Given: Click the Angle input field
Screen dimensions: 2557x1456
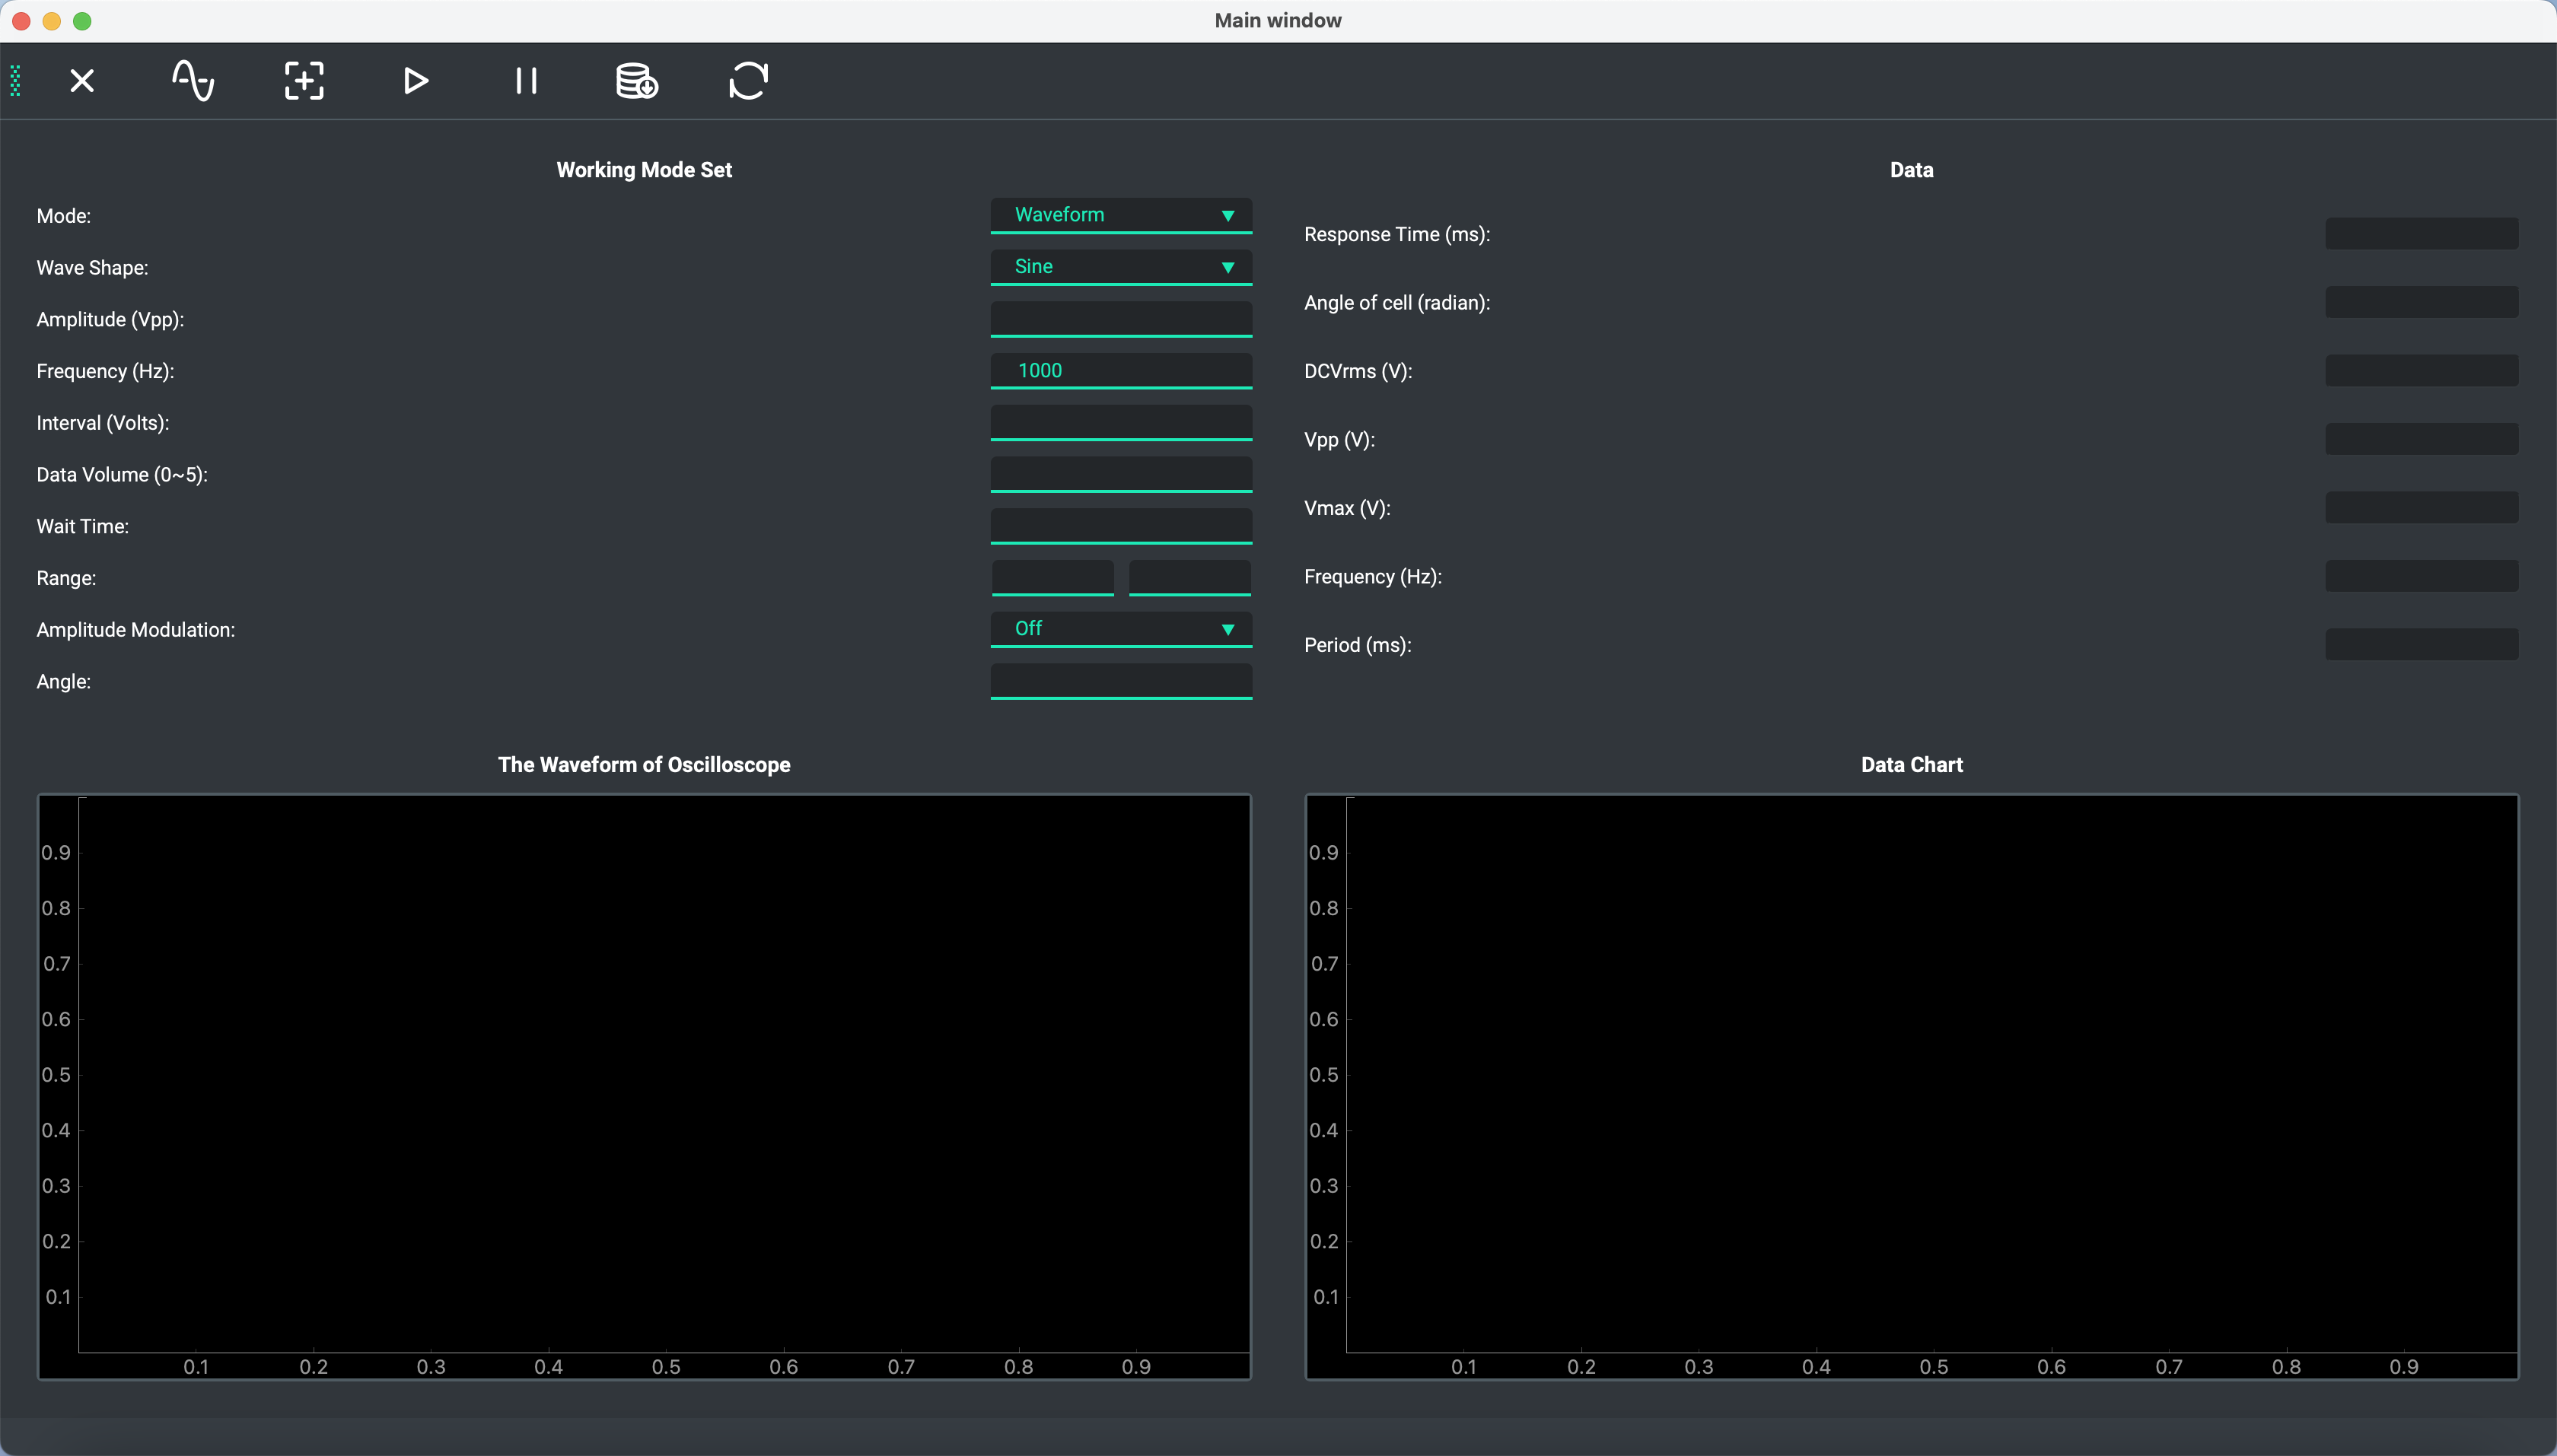Looking at the screenshot, I should pyautogui.click(x=1120, y=681).
